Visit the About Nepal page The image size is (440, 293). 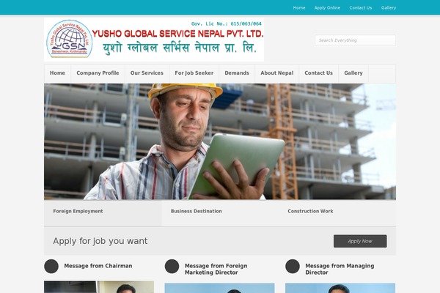click(x=277, y=73)
